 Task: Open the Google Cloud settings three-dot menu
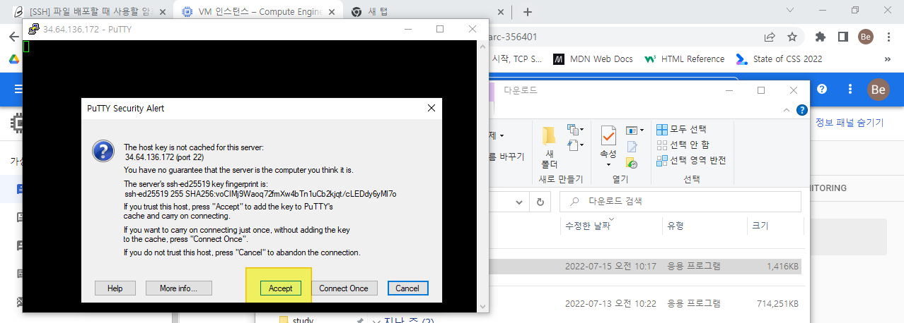coord(850,89)
